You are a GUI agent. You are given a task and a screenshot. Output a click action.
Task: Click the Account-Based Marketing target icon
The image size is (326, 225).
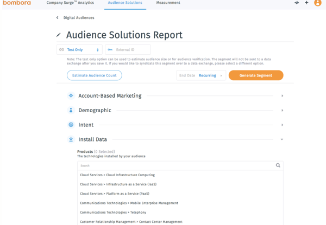71,96
